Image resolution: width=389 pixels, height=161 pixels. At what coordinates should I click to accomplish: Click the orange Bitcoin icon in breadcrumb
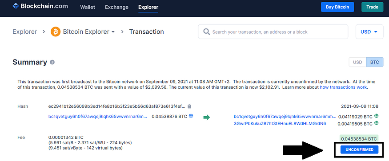coord(56,31)
